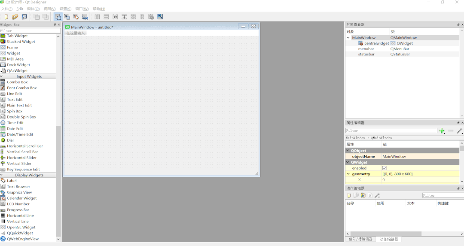The image size is (464, 246).
Task: Select centralwidget in object inspector tree
Action: click(x=376, y=43)
